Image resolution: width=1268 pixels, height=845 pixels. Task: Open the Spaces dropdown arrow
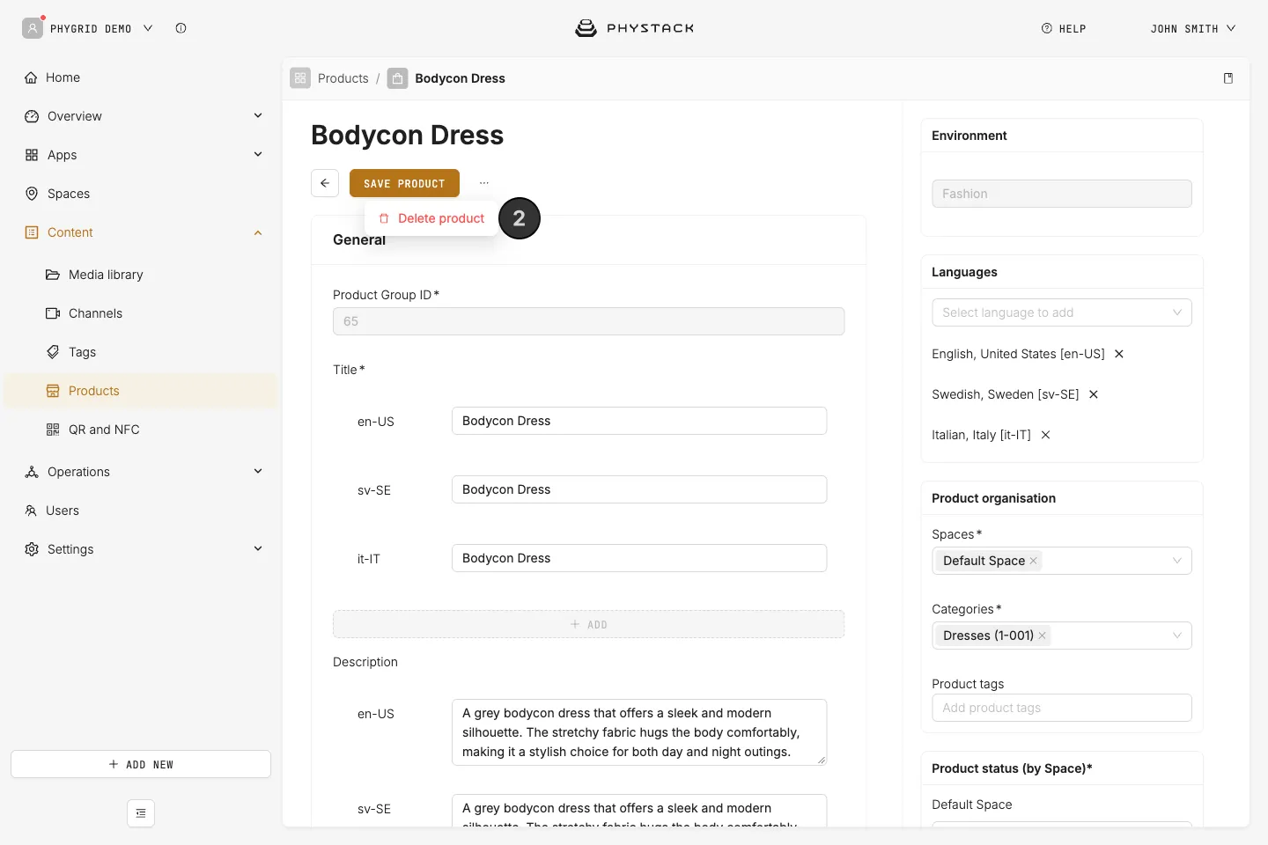[1177, 561]
